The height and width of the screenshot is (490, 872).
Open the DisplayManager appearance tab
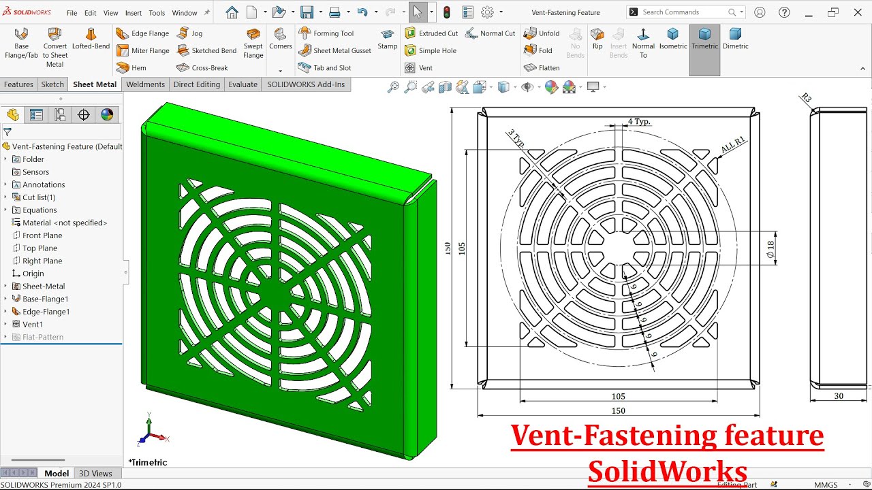point(107,114)
